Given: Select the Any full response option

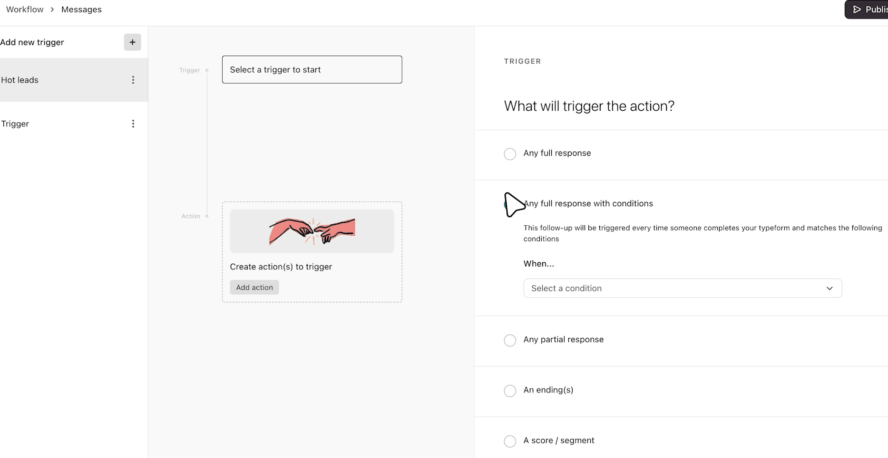Looking at the screenshot, I should pyautogui.click(x=509, y=153).
